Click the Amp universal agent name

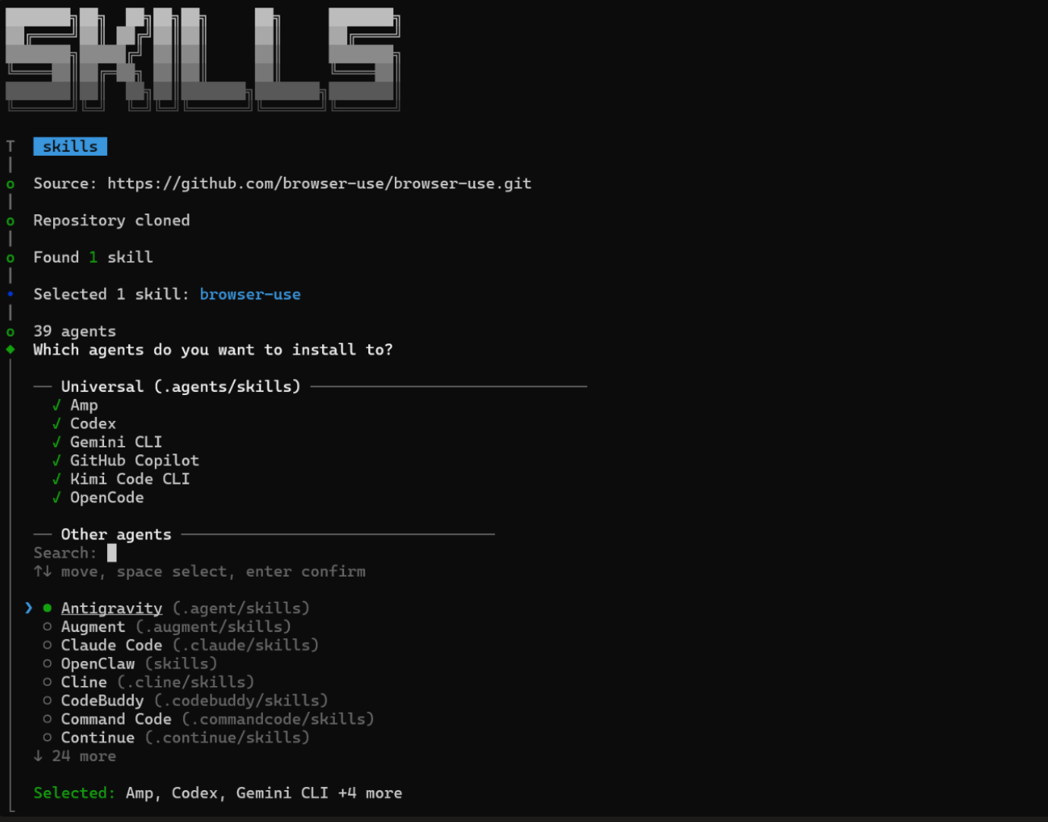84,406
